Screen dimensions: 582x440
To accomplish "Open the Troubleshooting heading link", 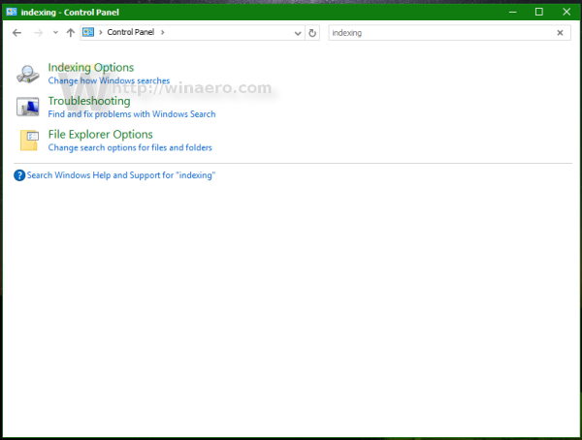I will point(89,101).
